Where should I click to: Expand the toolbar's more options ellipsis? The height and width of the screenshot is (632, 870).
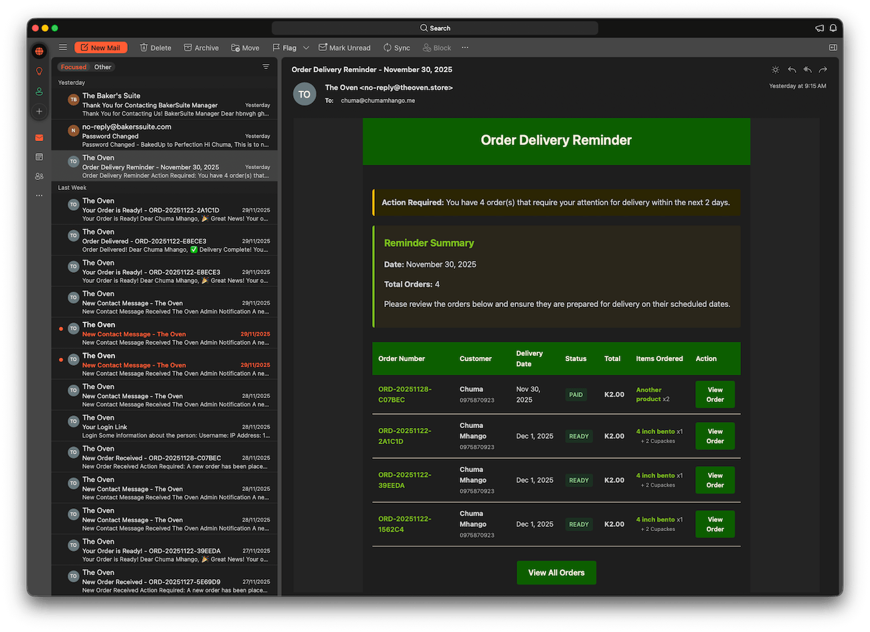pyautogui.click(x=465, y=47)
